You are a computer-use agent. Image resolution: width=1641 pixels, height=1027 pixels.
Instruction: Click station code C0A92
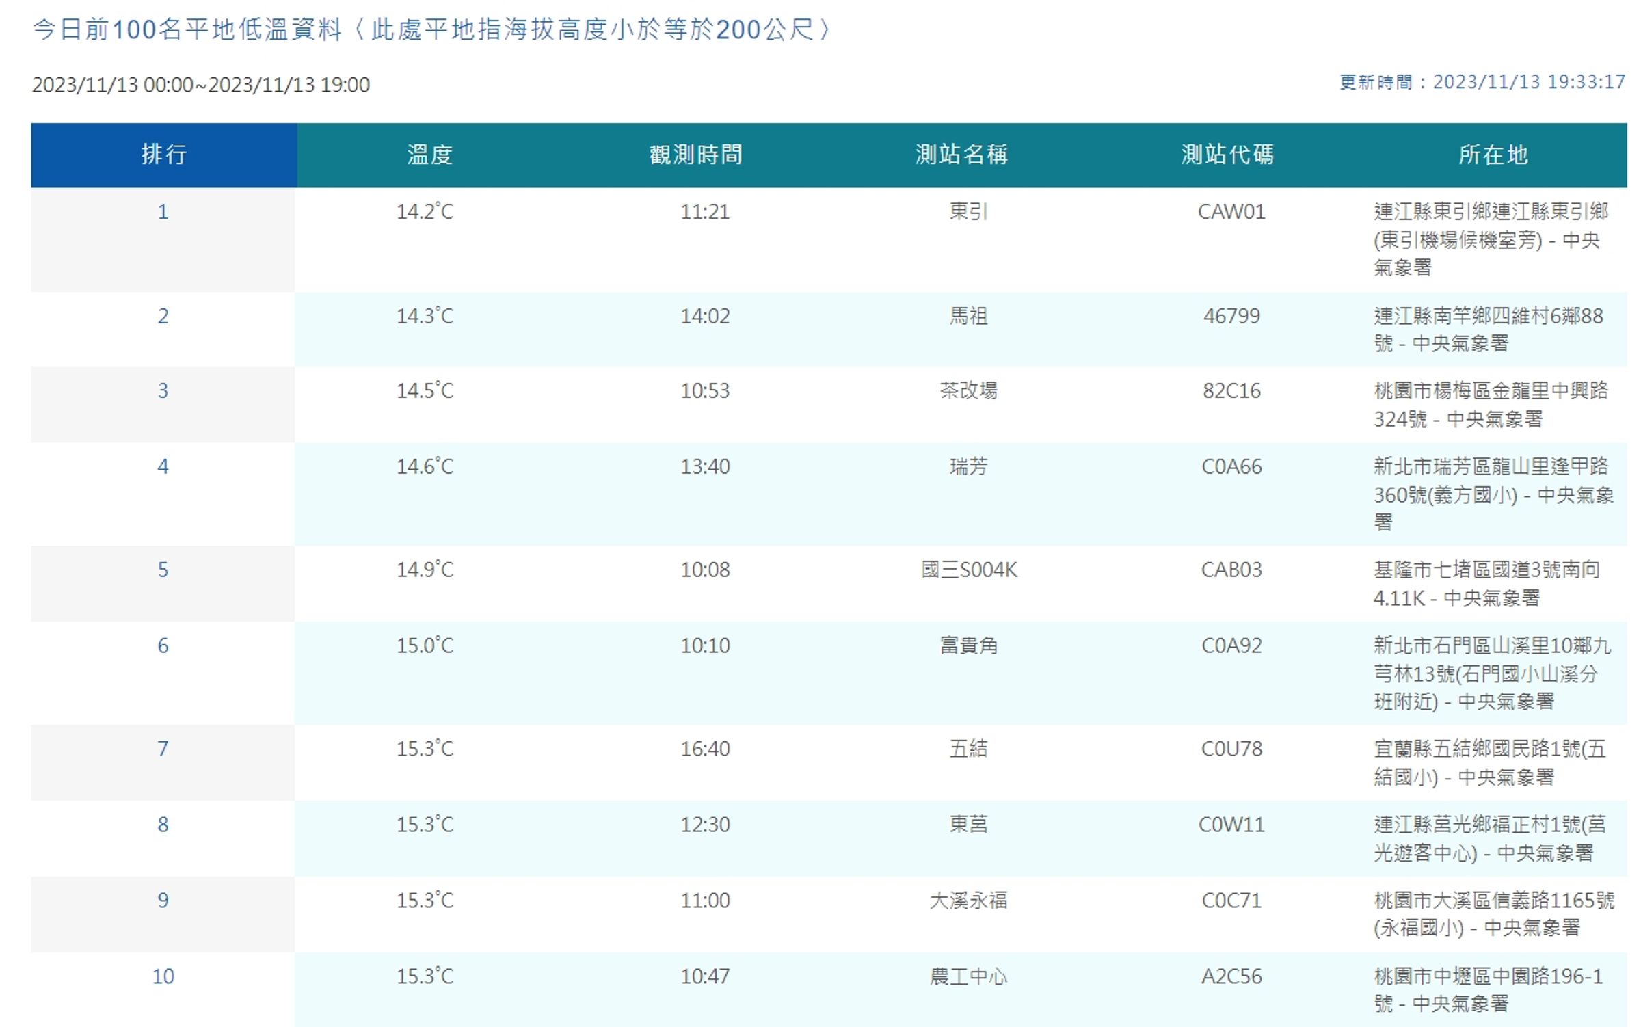(1231, 645)
